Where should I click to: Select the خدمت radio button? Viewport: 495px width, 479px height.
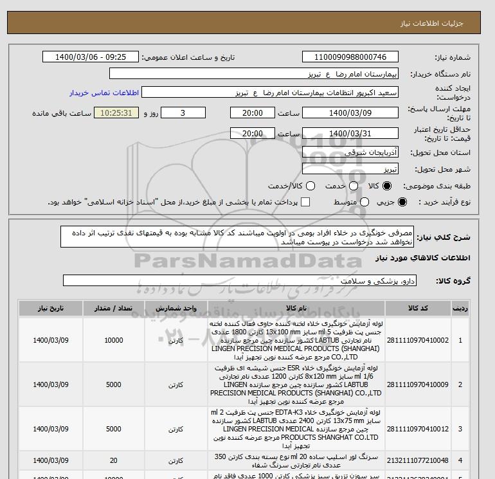tap(354, 186)
